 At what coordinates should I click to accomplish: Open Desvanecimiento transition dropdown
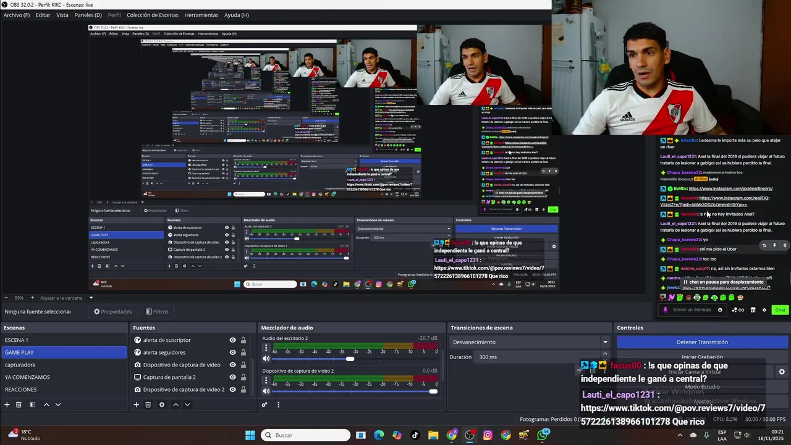tap(530, 342)
